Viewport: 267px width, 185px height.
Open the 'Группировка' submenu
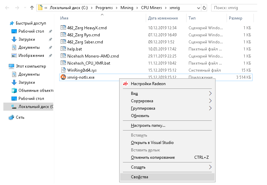tap(167, 108)
